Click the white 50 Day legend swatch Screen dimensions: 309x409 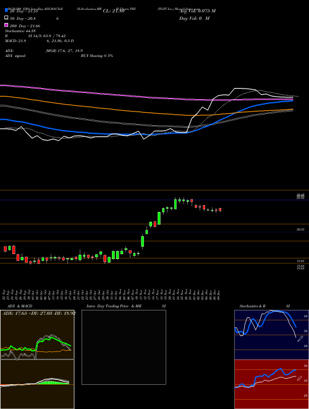tap(6, 18)
